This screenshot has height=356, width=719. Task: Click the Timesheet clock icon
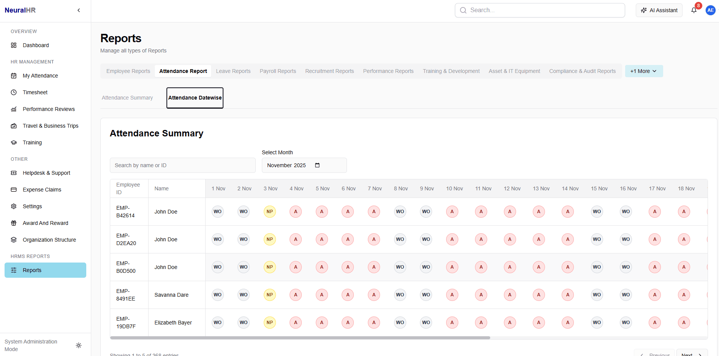click(14, 92)
